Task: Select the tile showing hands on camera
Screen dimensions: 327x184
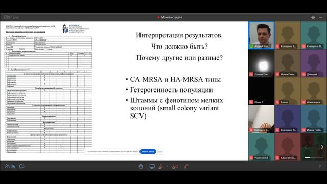Action: click(x=261, y=119)
